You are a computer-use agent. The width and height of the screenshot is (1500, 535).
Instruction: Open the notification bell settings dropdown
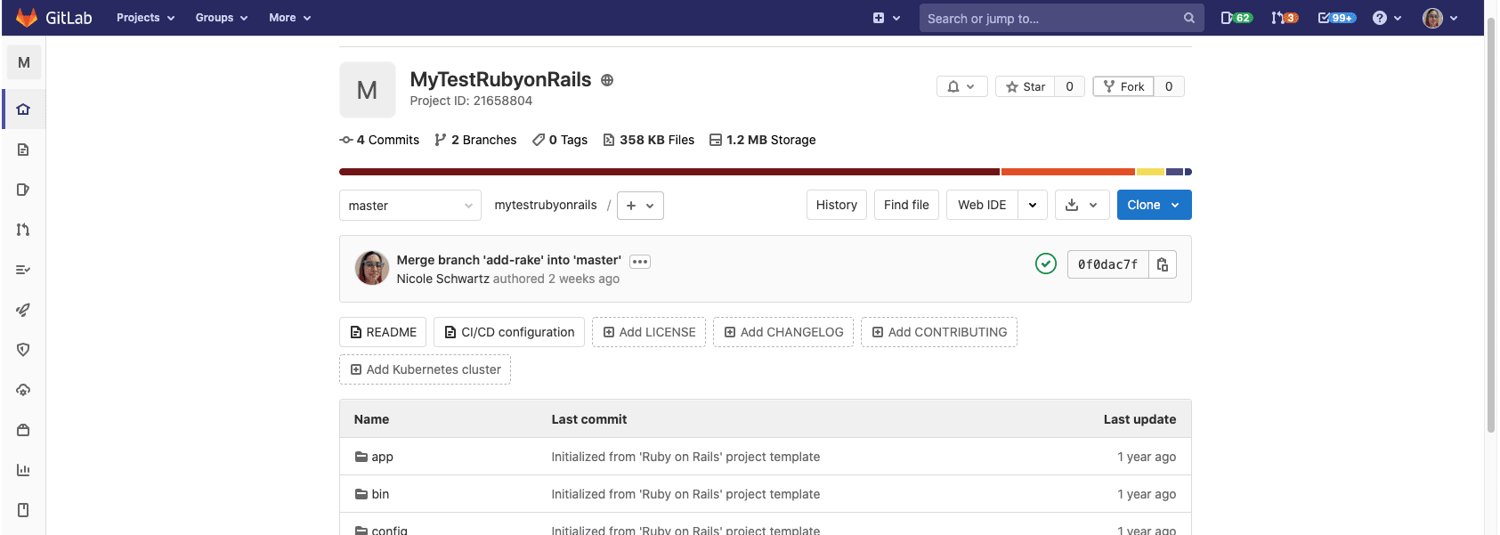(961, 86)
